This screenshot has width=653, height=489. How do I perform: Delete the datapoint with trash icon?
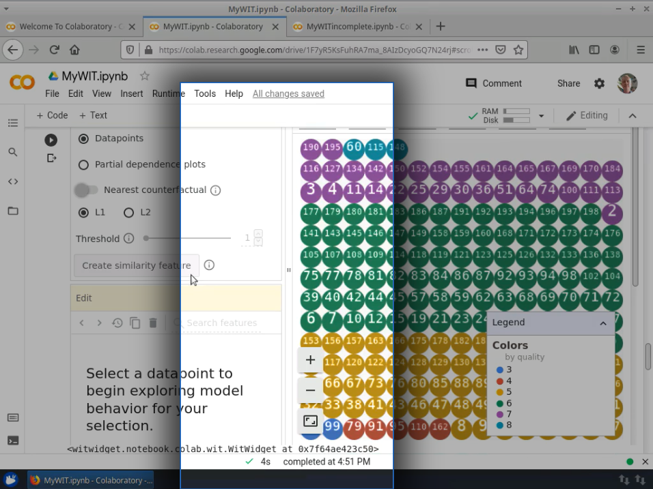153,323
